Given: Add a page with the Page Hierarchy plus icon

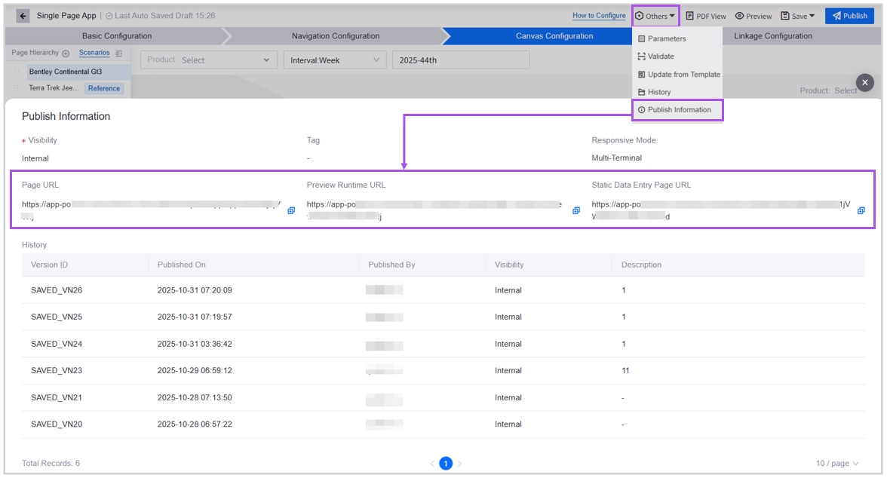Looking at the screenshot, I should click(x=66, y=54).
